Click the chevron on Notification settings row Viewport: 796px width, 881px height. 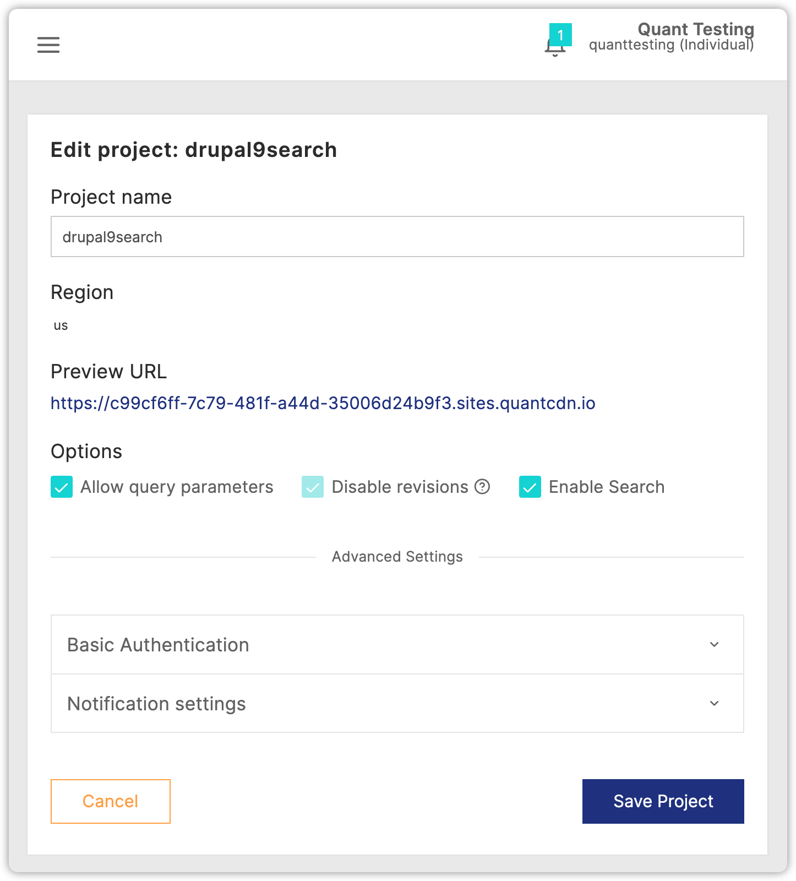[715, 704]
